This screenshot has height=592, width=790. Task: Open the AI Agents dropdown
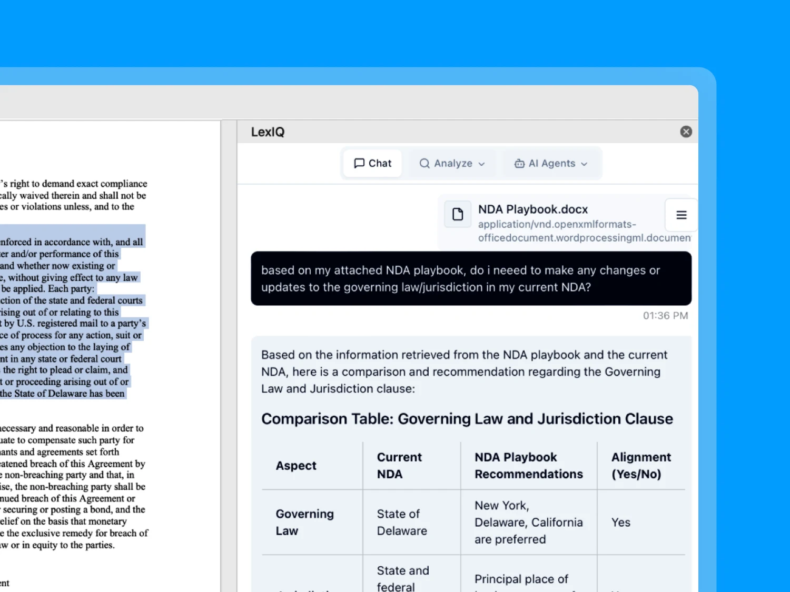[551, 163]
